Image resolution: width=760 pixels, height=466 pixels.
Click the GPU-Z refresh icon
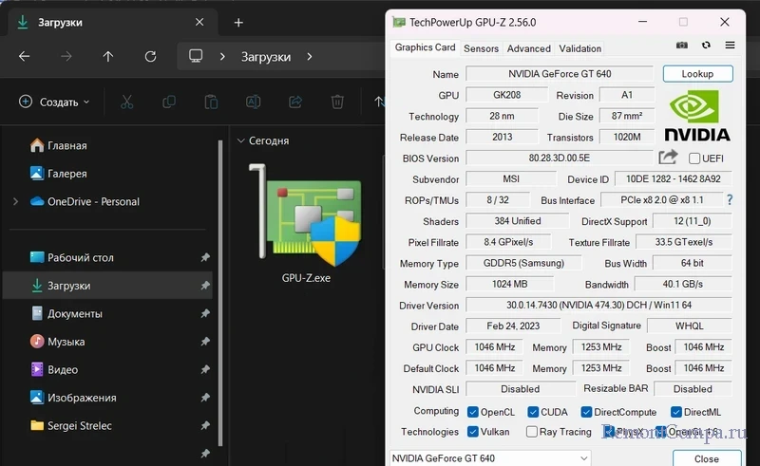point(706,46)
